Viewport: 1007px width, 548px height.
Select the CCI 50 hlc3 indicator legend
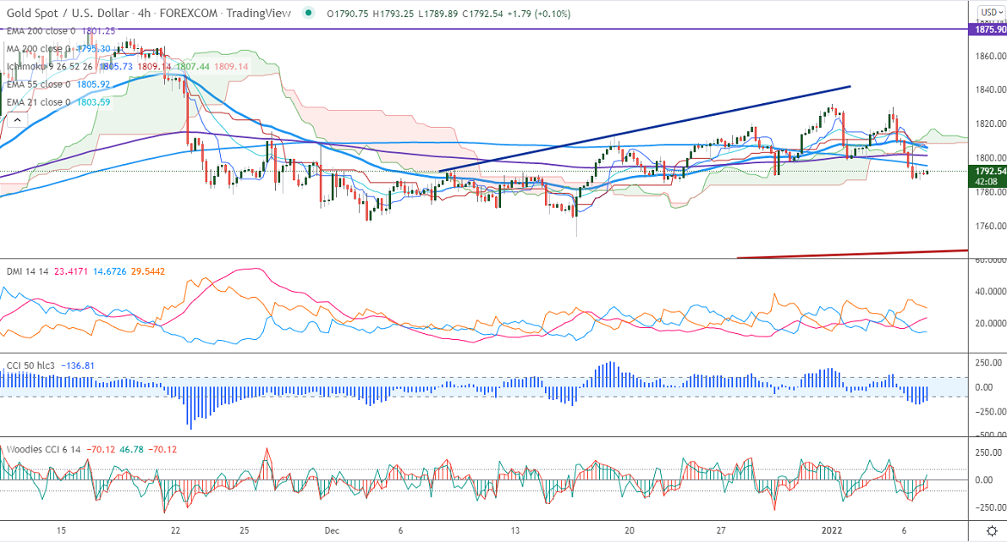(x=30, y=366)
